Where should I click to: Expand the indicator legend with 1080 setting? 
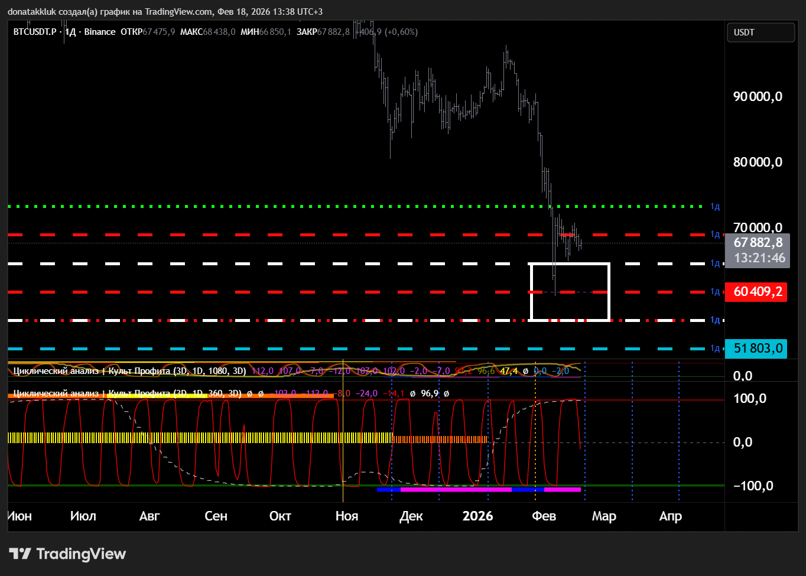coord(129,371)
